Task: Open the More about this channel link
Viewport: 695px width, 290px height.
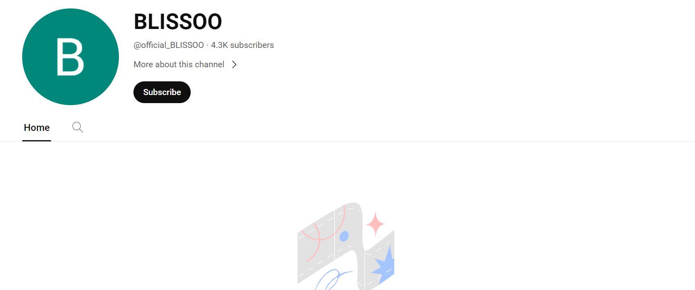Action: pyautogui.click(x=179, y=64)
